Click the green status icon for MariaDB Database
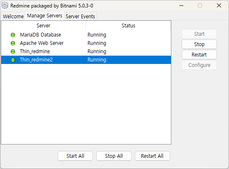The height and width of the screenshot is (169, 229). [x=13, y=35]
